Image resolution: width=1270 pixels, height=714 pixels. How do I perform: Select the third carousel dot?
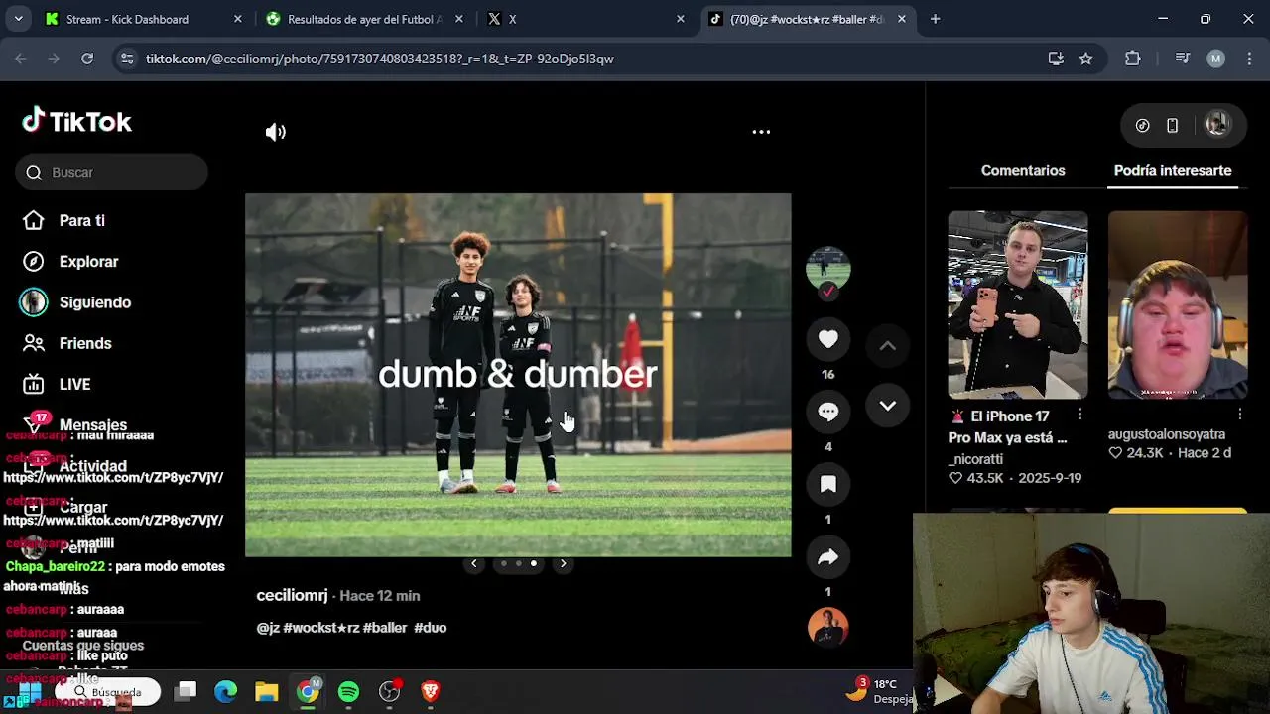point(533,563)
